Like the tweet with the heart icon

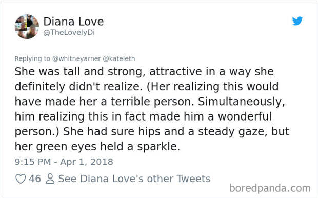click(x=21, y=179)
